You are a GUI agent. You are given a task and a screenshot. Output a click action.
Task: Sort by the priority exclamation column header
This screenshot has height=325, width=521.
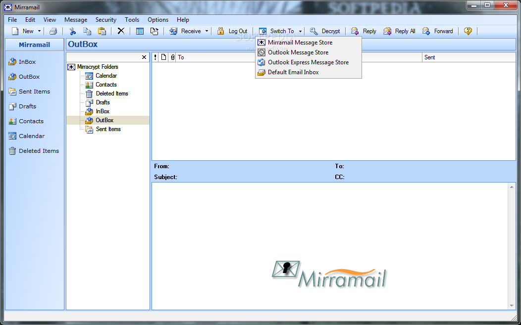155,57
